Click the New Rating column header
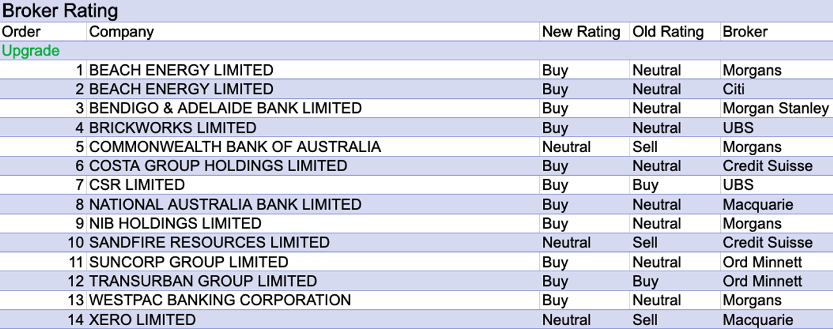Screen dimensions: 833x329 click(x=581, y=31)
